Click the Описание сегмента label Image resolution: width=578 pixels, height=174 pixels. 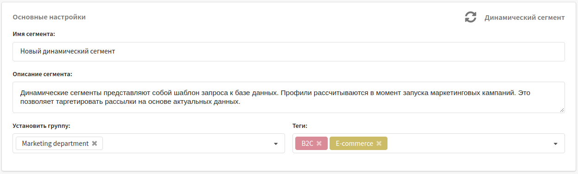pos(43,73)
